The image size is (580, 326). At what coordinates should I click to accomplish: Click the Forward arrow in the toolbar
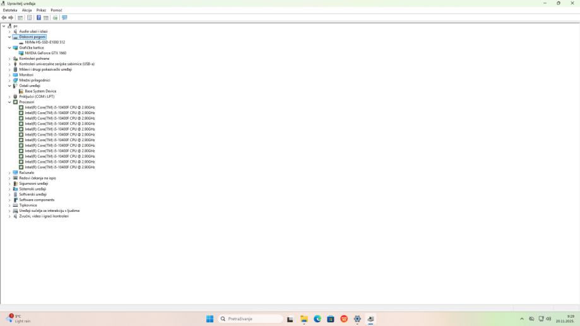pos(11,18)
